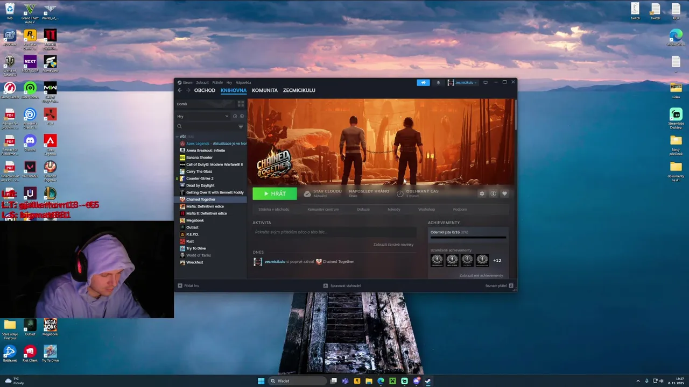This screenshot has height=387, width=689.
Task: Open Windows Start button on taskbar
Action: (x=261, y=381)
